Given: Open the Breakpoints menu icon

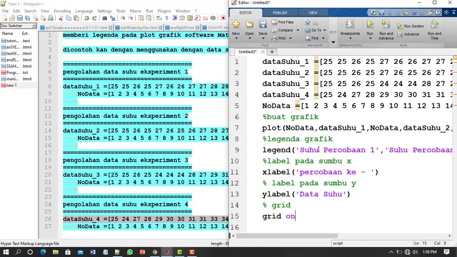Looking at the screenshot, I should tap(350, 25).
